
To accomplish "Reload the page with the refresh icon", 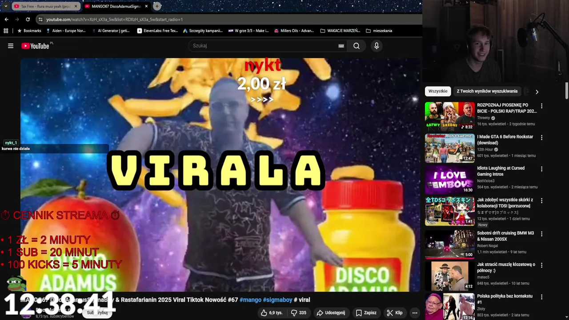I will click(x=28, y=20).
